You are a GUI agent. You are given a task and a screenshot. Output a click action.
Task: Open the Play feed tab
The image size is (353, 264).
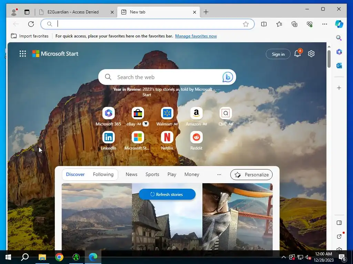coord(172,174)
